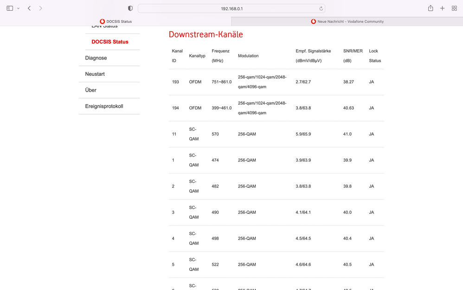463x290 pixels.
Task: Open a new tab with the plus icon
Action: (442, 8)
